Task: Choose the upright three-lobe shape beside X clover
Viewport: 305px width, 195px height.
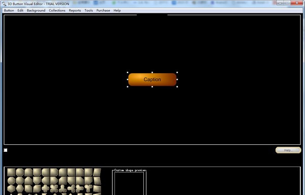Action: [x=63, y=188]
